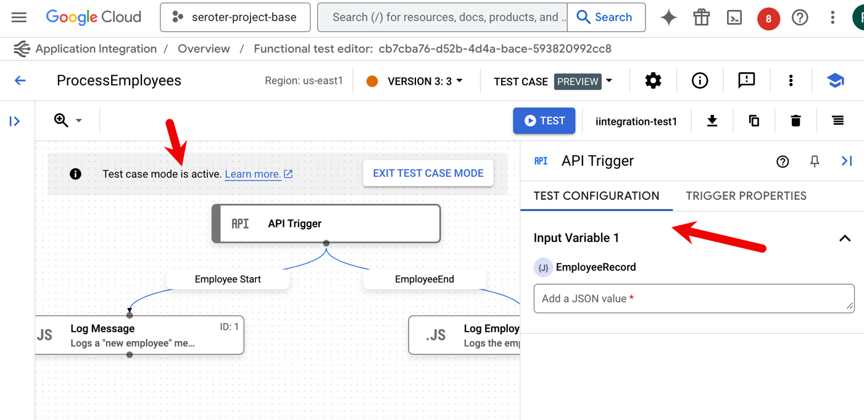
Task: Click EXIT TEST CASE MODE button
Action: click(428, 174)
